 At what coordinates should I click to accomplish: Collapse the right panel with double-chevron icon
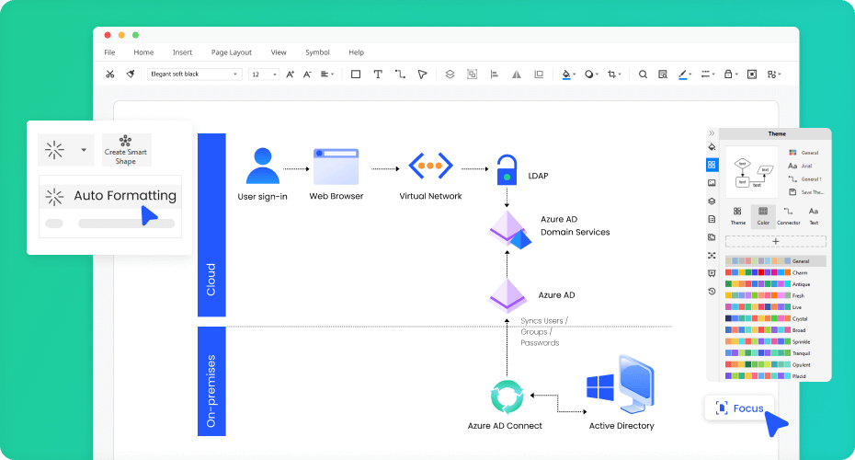click(x=712, y=133)
